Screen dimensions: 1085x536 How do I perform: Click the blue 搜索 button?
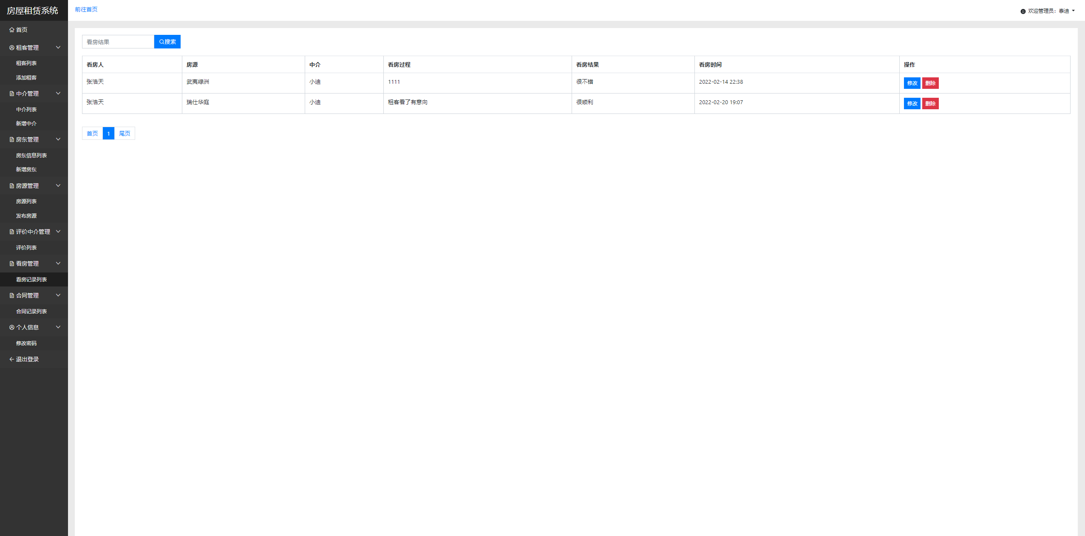167,42
